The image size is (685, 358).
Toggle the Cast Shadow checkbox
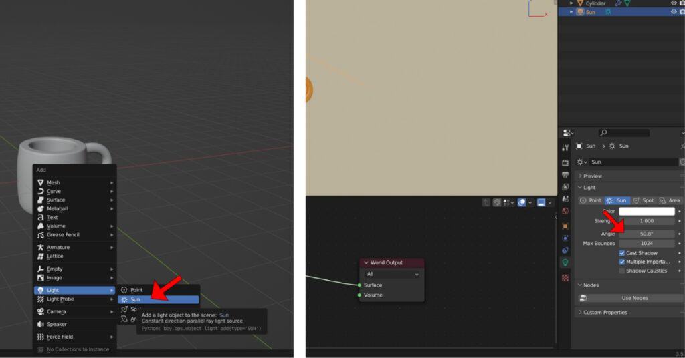(x=622, y=253)
